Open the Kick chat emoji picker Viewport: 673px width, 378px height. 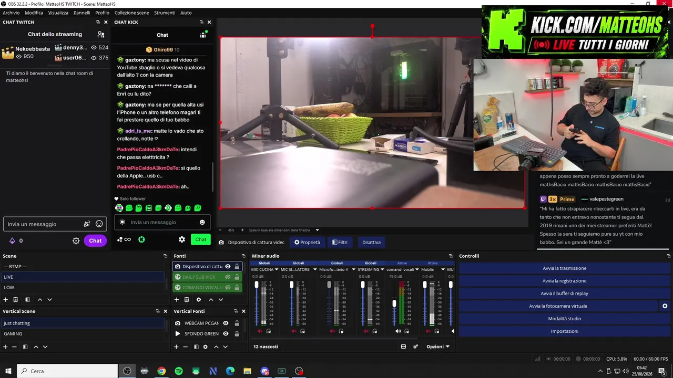(202, 222)
